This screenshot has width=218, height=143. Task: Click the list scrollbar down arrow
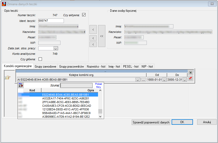point(100,117)
